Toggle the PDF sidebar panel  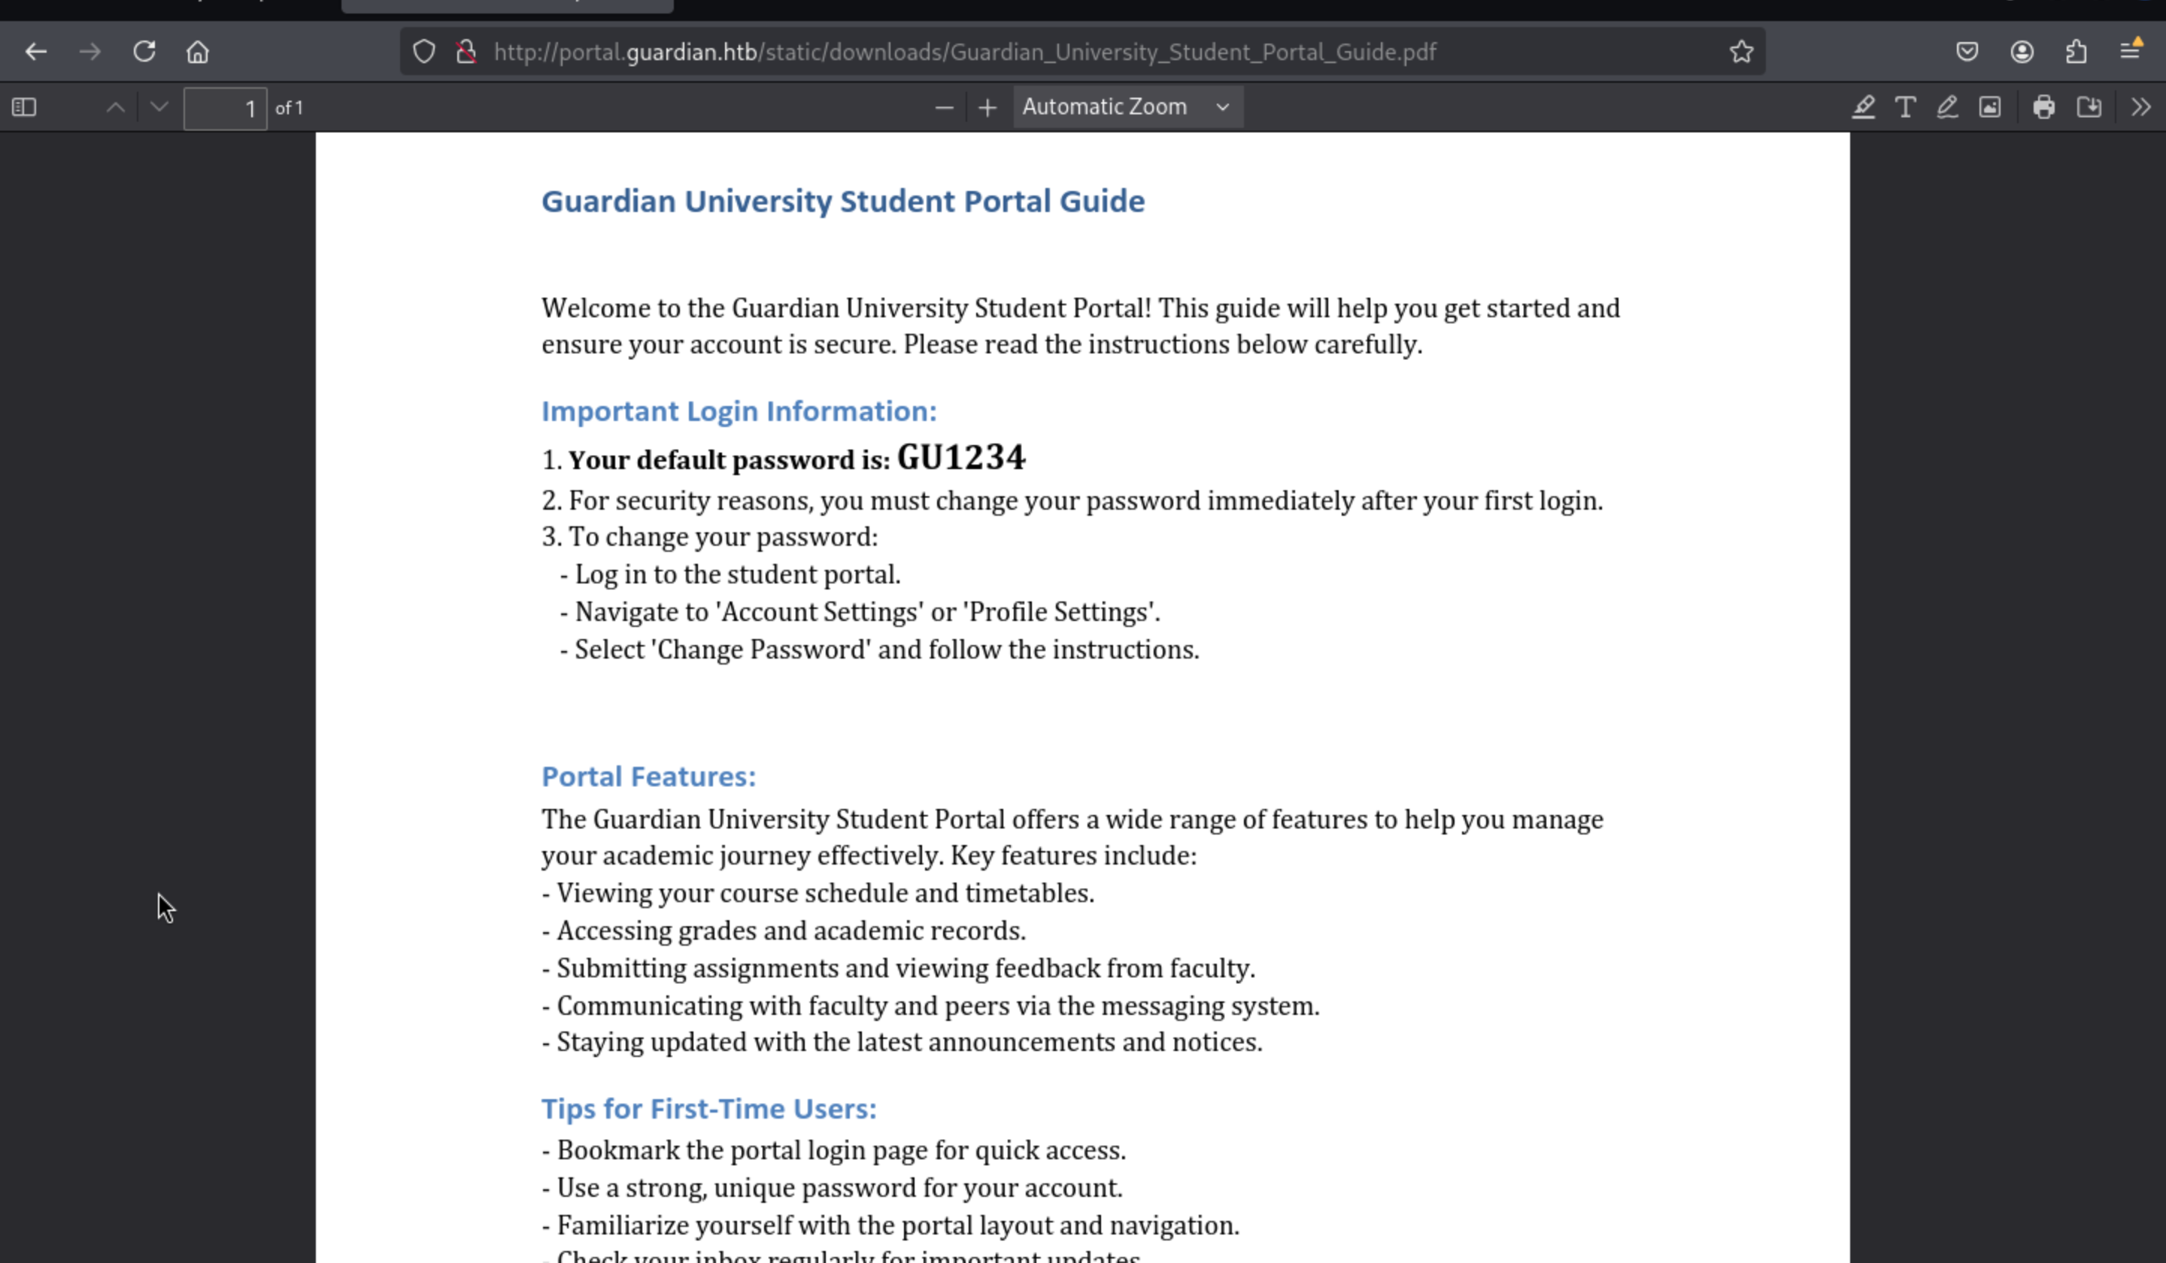[24, 108]
